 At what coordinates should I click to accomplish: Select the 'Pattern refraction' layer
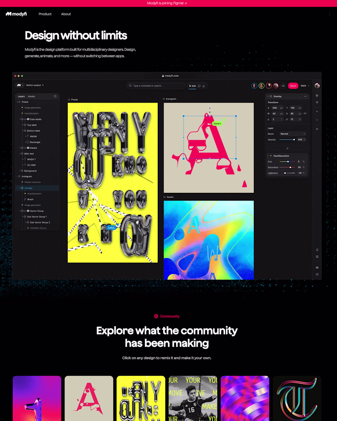33,182
